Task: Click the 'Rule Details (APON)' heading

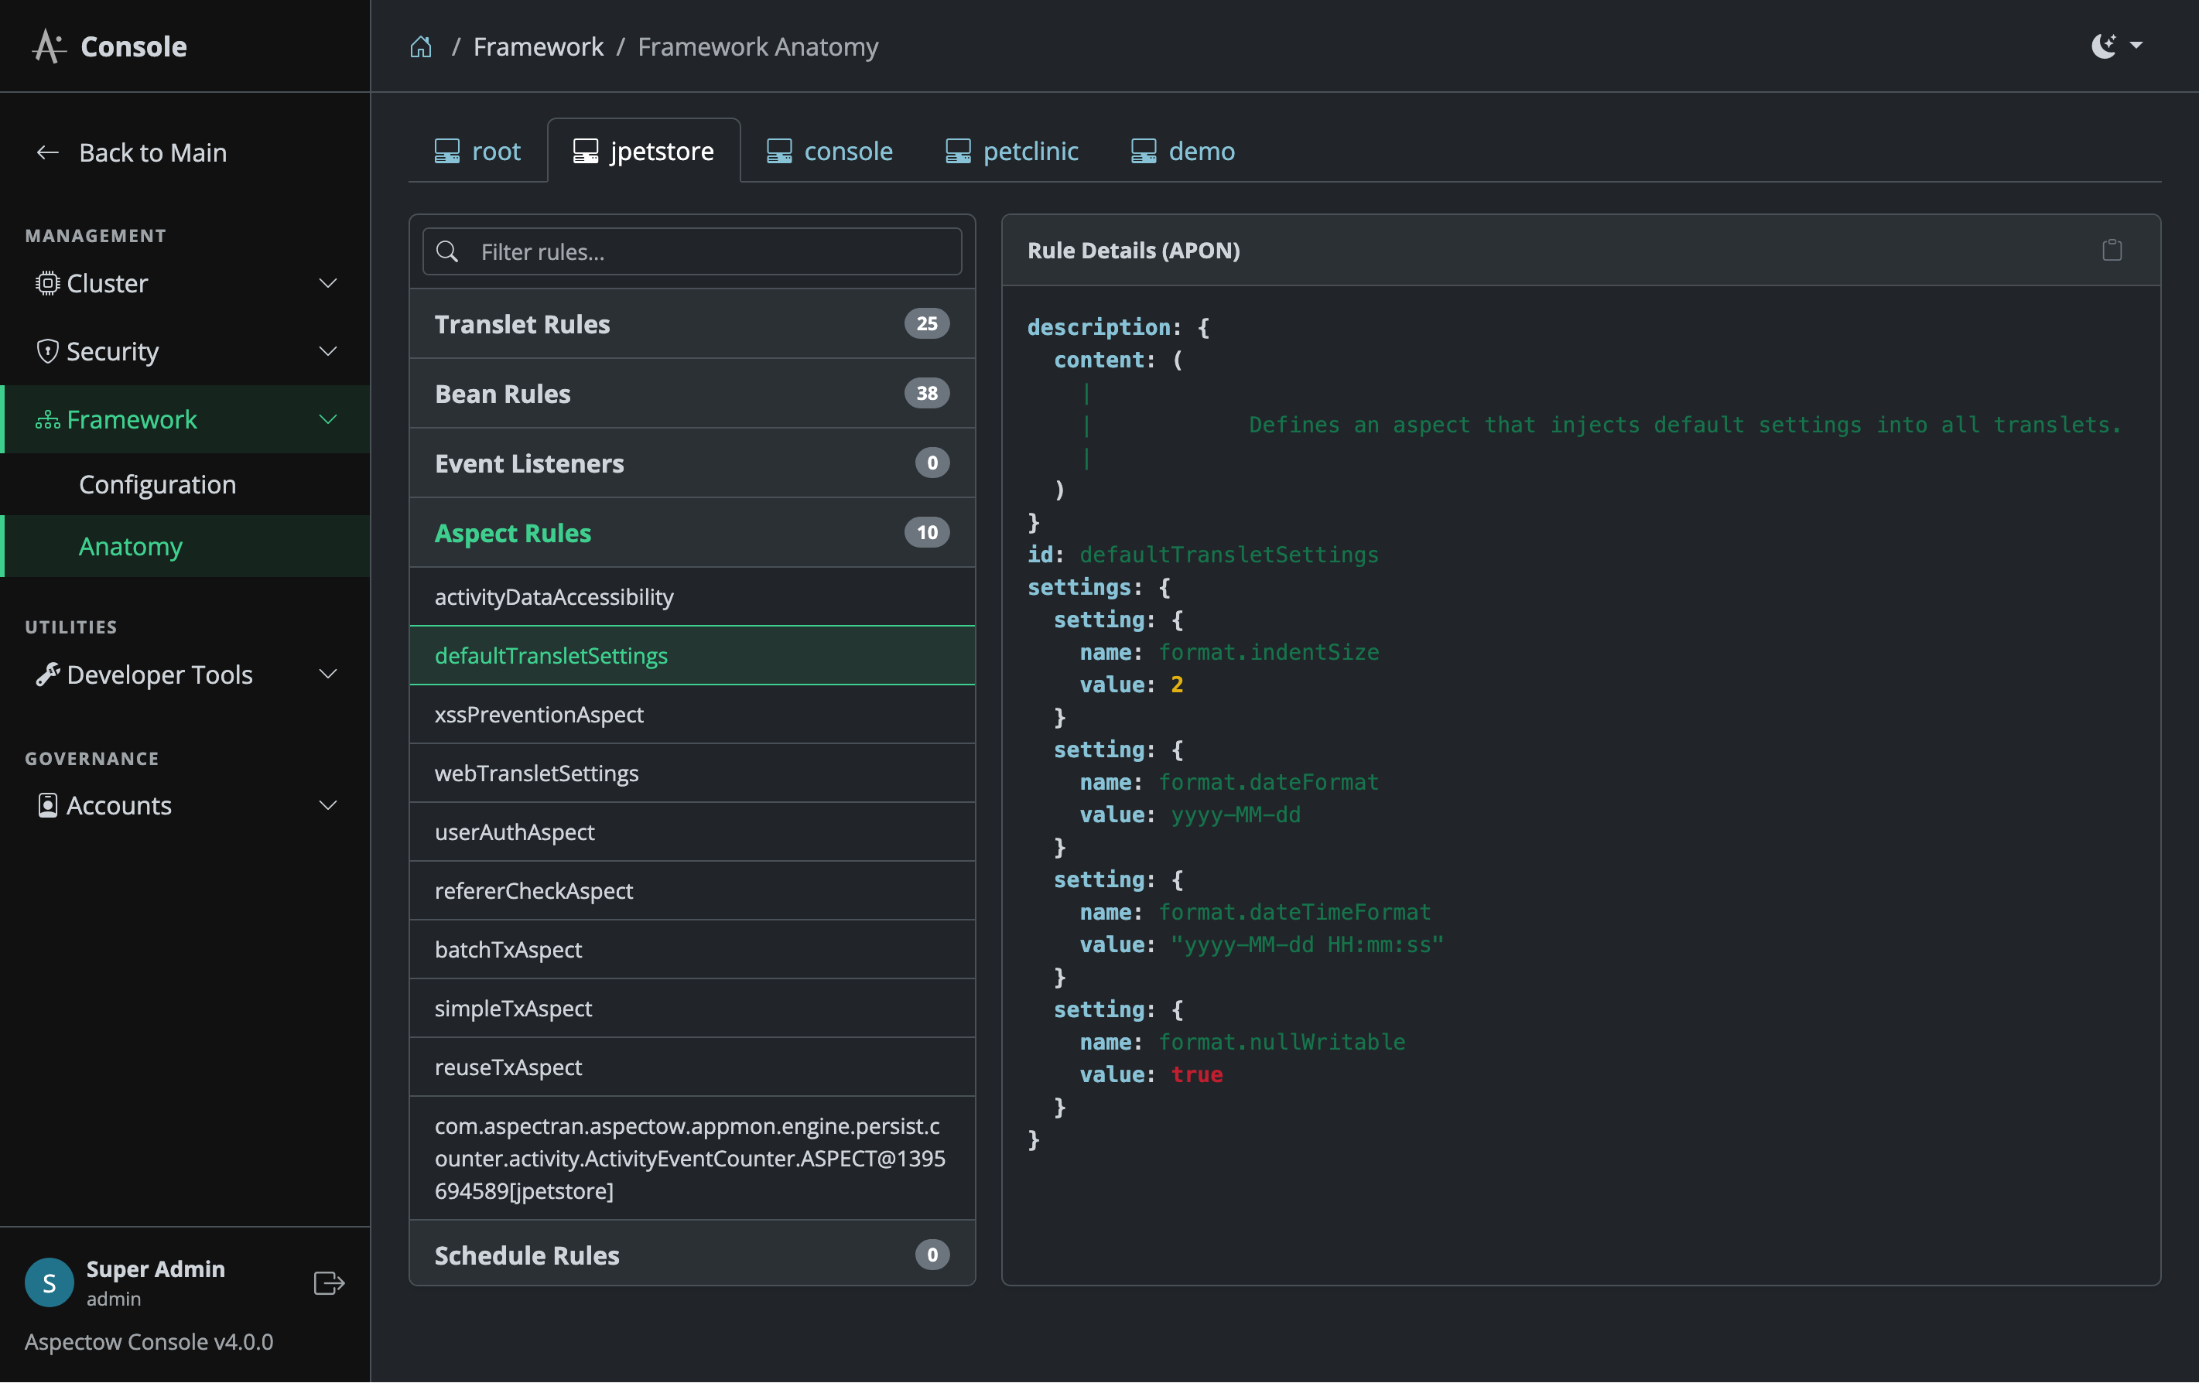Action: [1134, 250]
